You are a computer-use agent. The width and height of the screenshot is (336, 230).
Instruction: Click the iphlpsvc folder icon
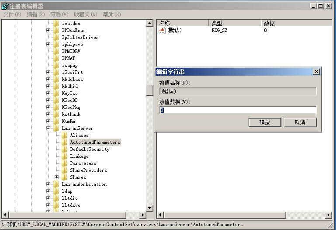tap(56, 44)
